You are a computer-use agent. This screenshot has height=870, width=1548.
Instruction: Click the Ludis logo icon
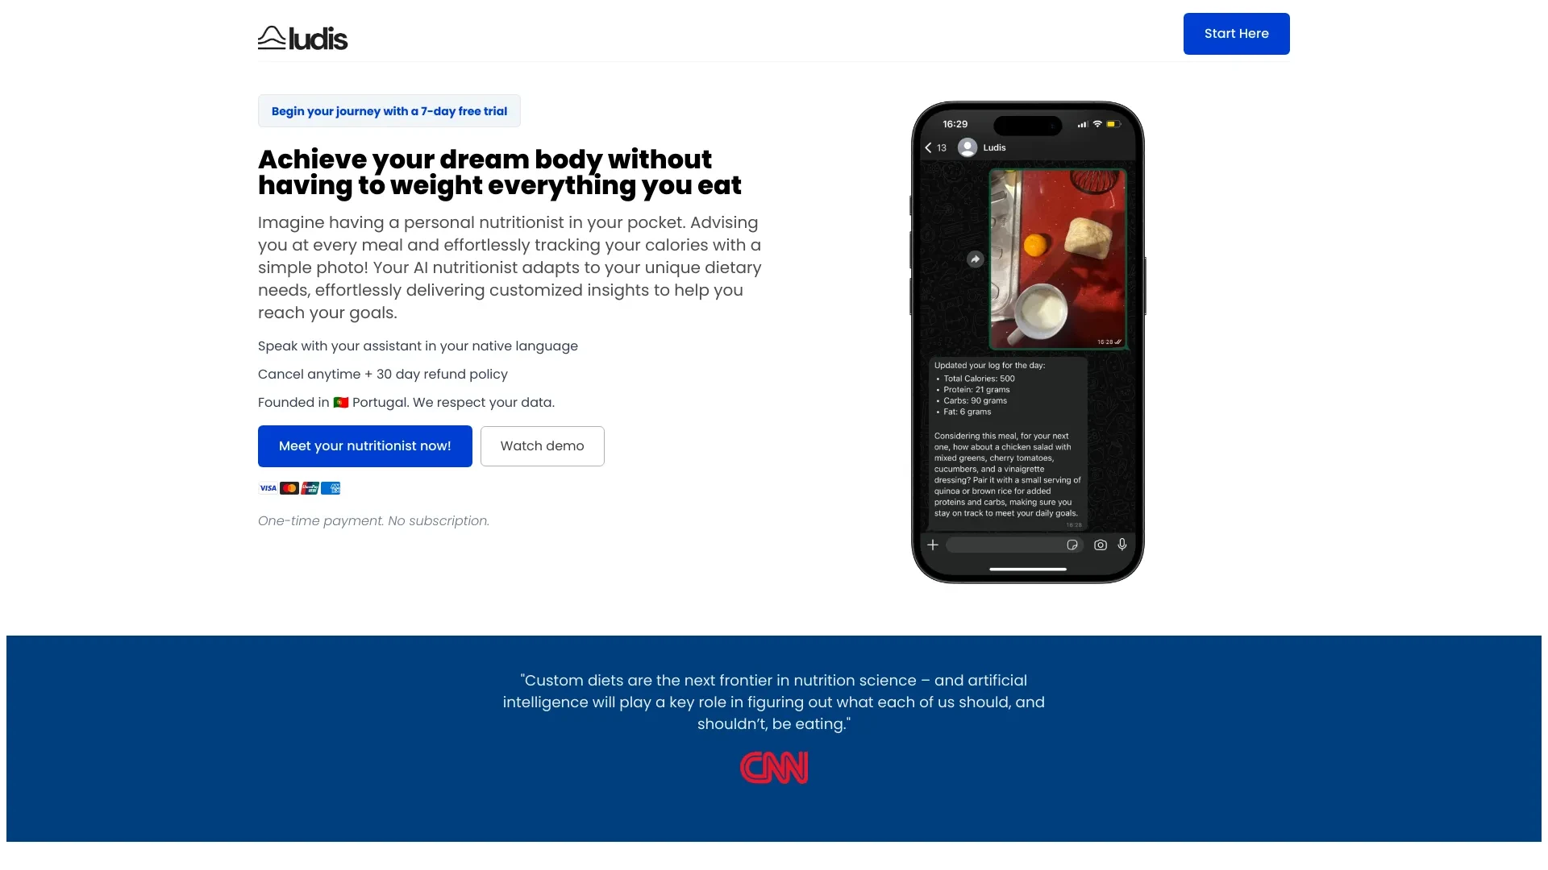269,37
